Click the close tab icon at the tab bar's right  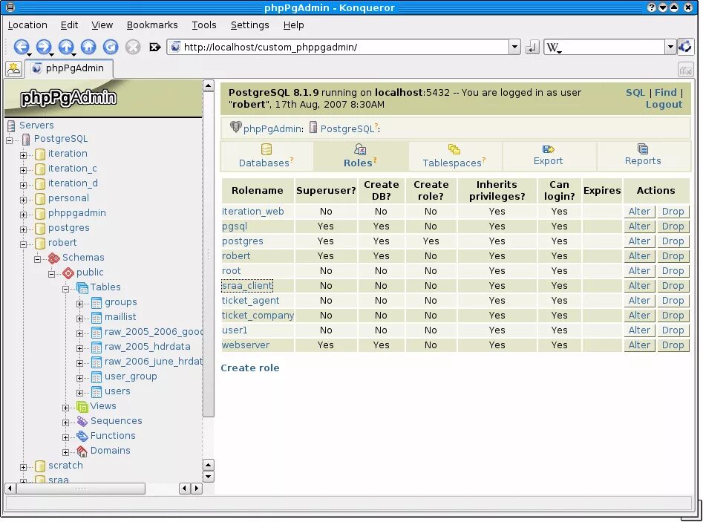tap(685, 70)
